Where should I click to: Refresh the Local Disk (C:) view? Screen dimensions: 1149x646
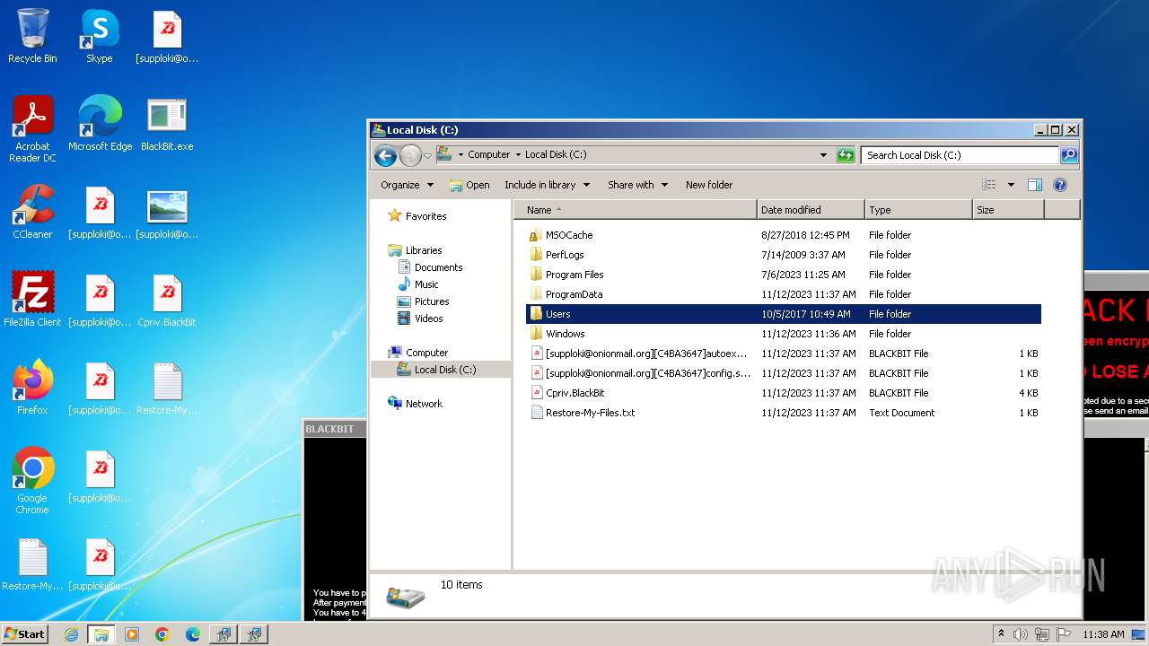click(x=846, y=155)
